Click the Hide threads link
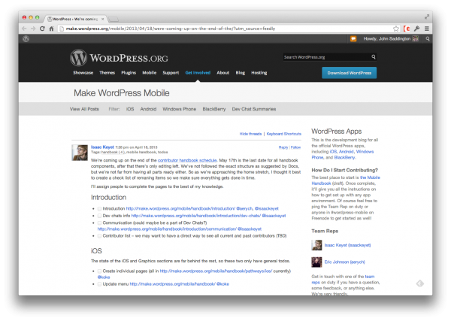The height and width of the screenshot is (321, 451). [x=250, y=134]
